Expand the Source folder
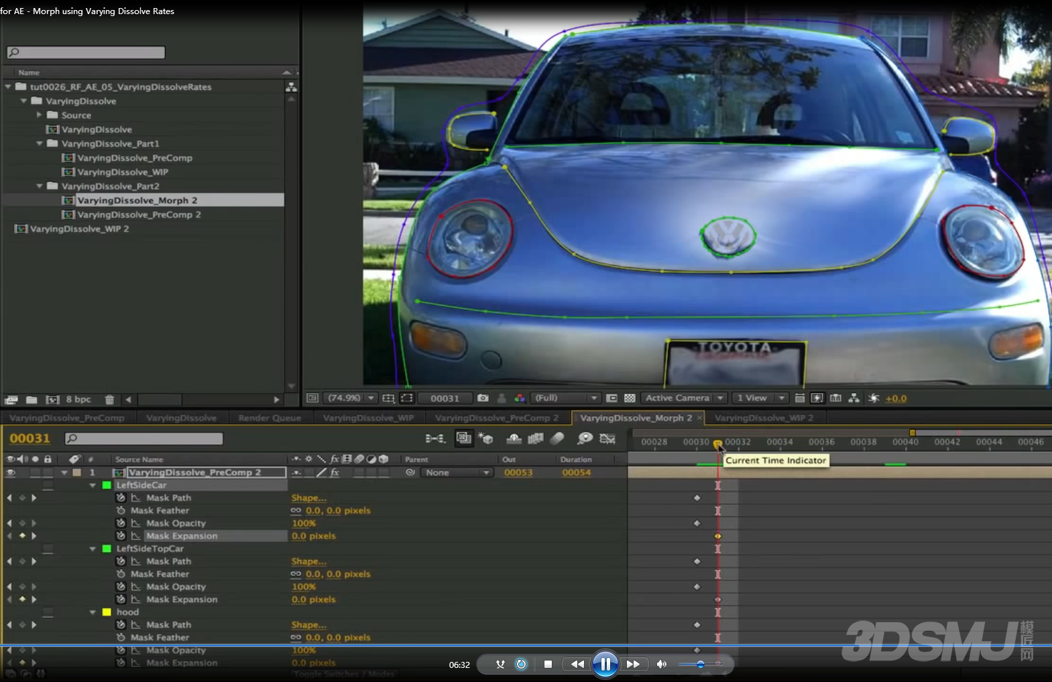This screenshot has width=1052, height=682. (39, 115)
